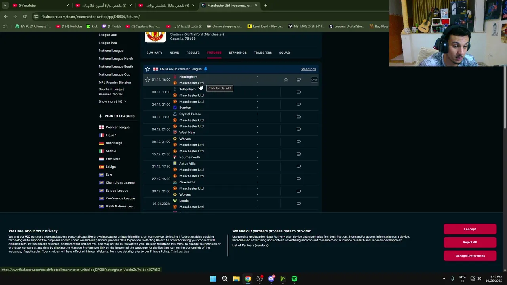Reload the Flashscore page
Screen dimensions: 507x285
25,17
